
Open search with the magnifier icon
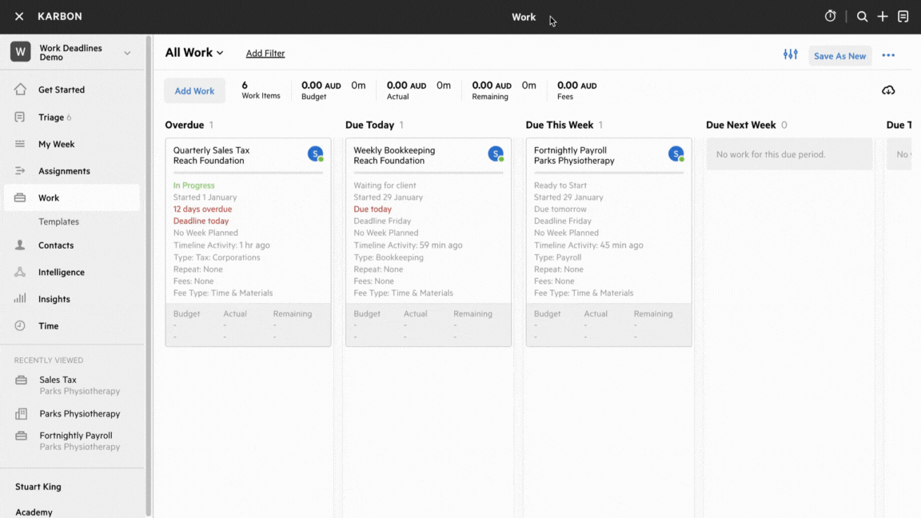coord(862,17)
